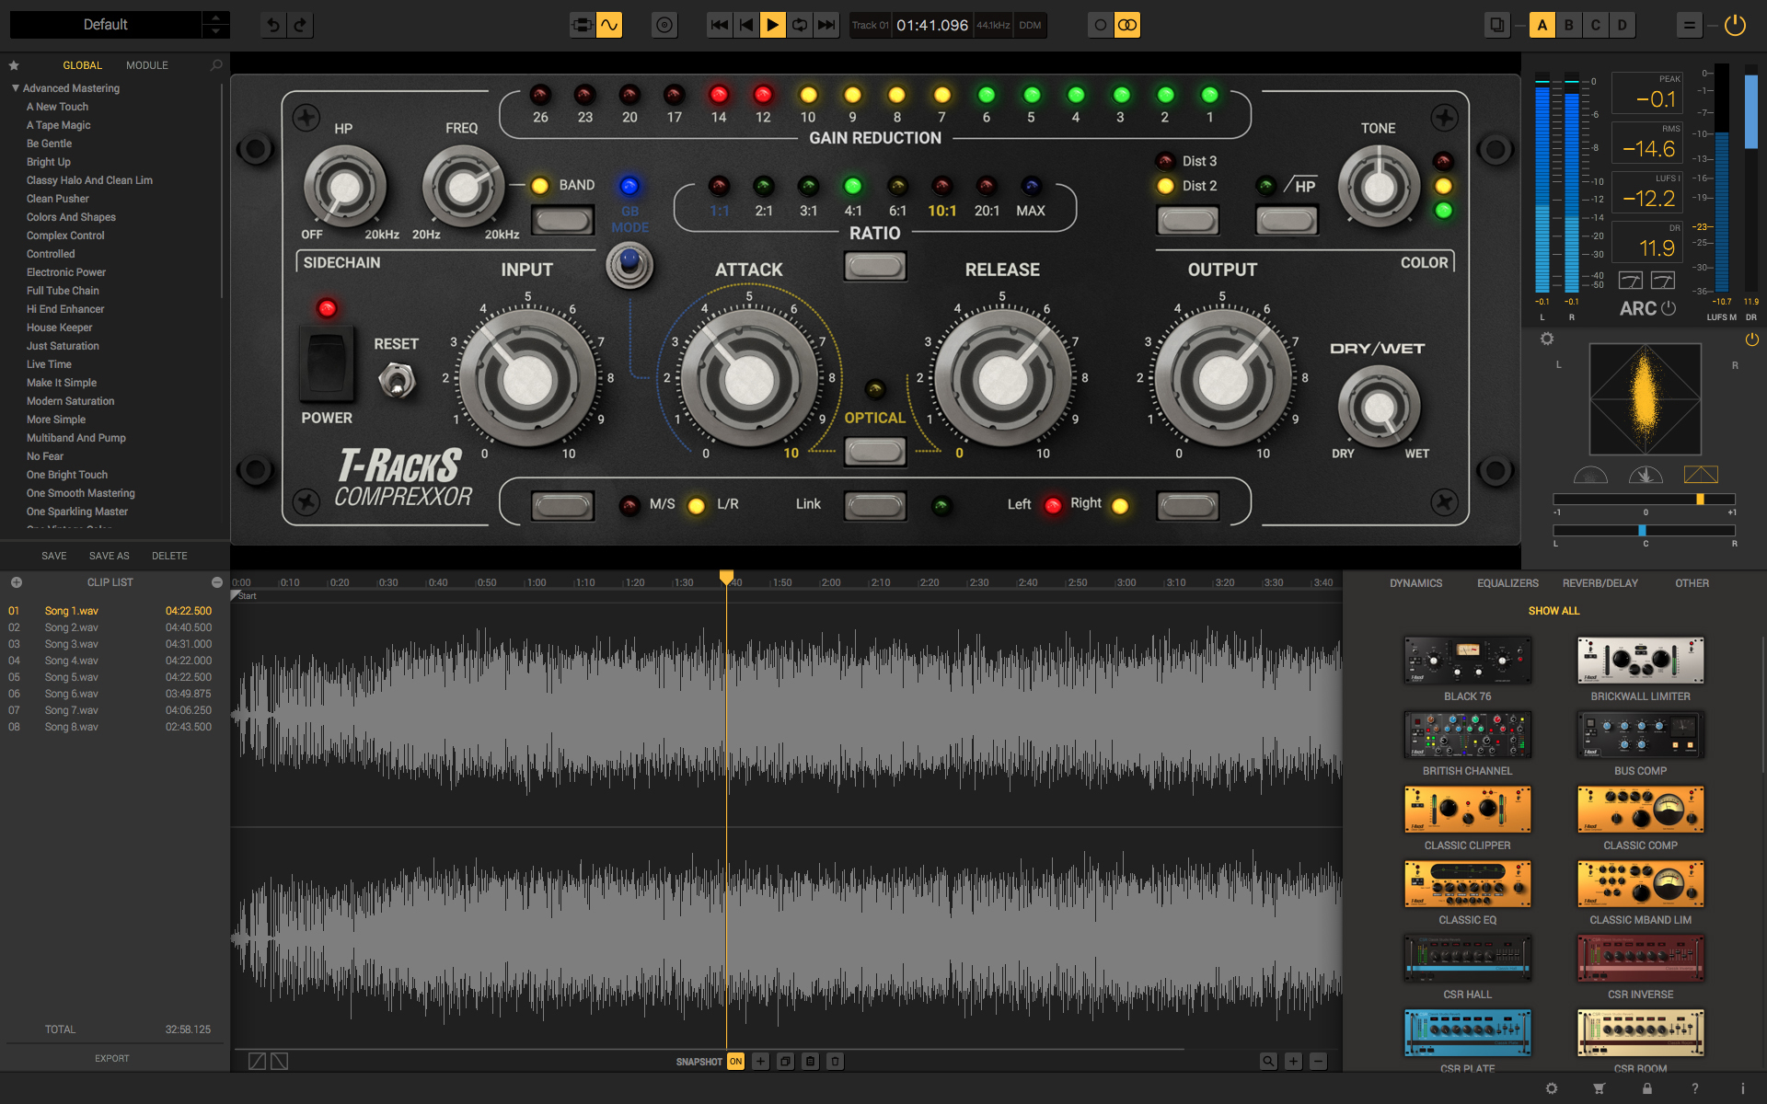Viewport: 1767px width, 1104px height.
Task: Click the favorites star icon
Action: [14, 65]
